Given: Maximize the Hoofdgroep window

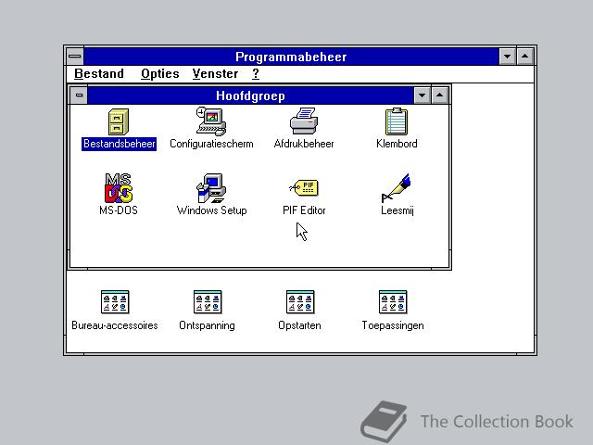Looking at the screenshot, I should (439, 95).
